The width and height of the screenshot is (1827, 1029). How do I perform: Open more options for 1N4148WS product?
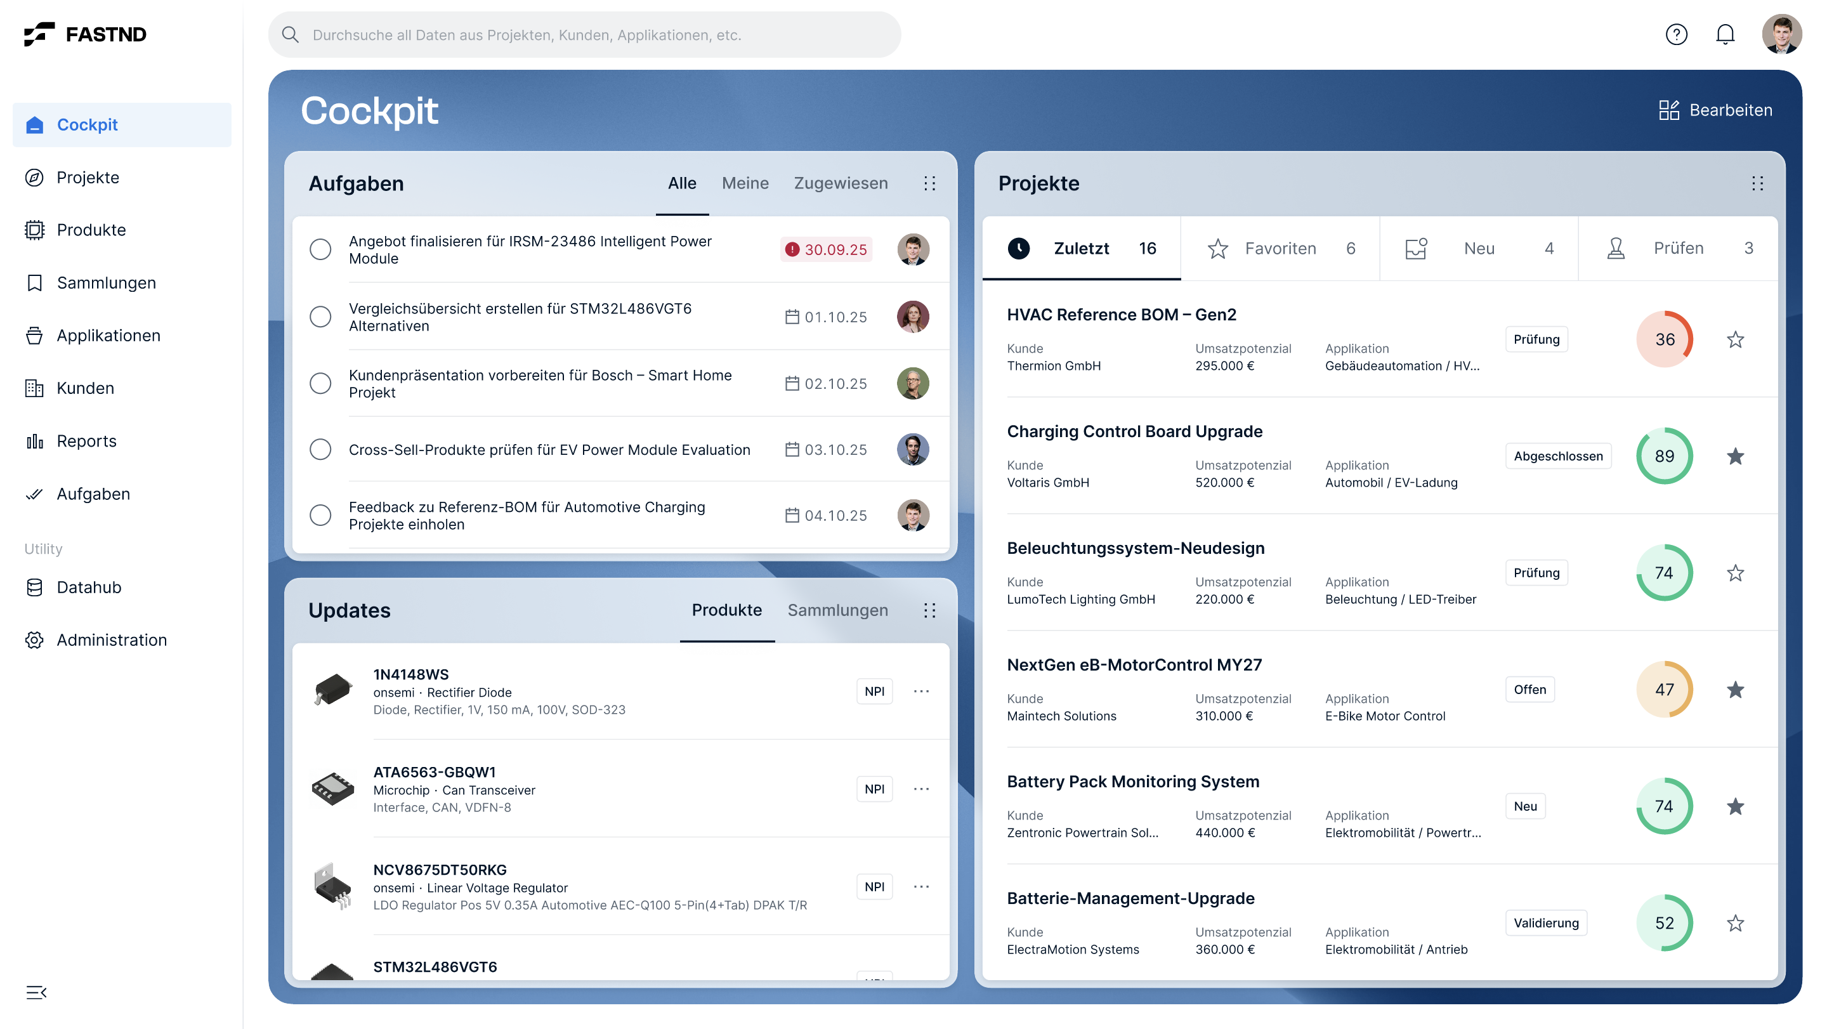click(x=920, y=691)
